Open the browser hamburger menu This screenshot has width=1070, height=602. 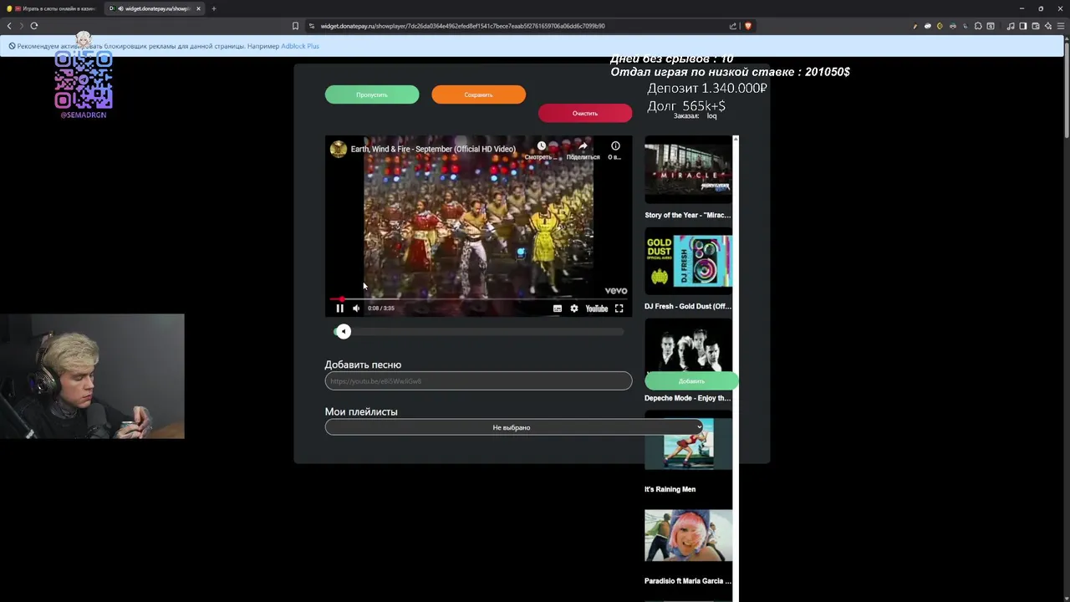(x=1060, y=26)
